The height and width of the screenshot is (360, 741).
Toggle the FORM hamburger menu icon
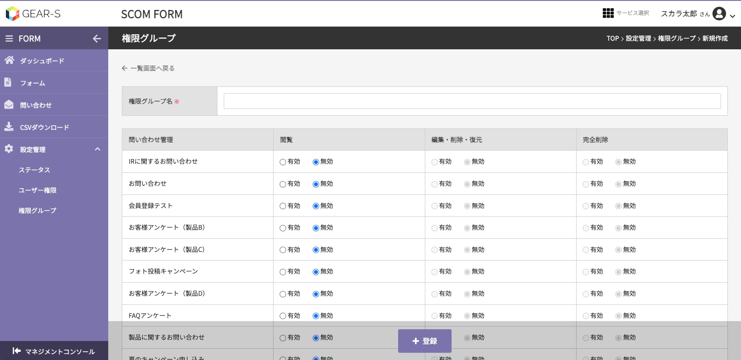pyautogui.click(x=9, y=39)
